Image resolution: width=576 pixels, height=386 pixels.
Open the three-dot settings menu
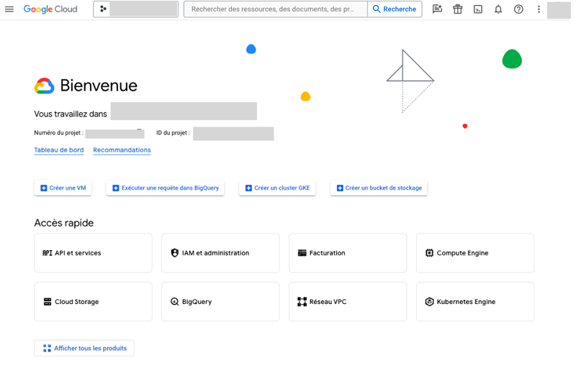tap(539, 9)
